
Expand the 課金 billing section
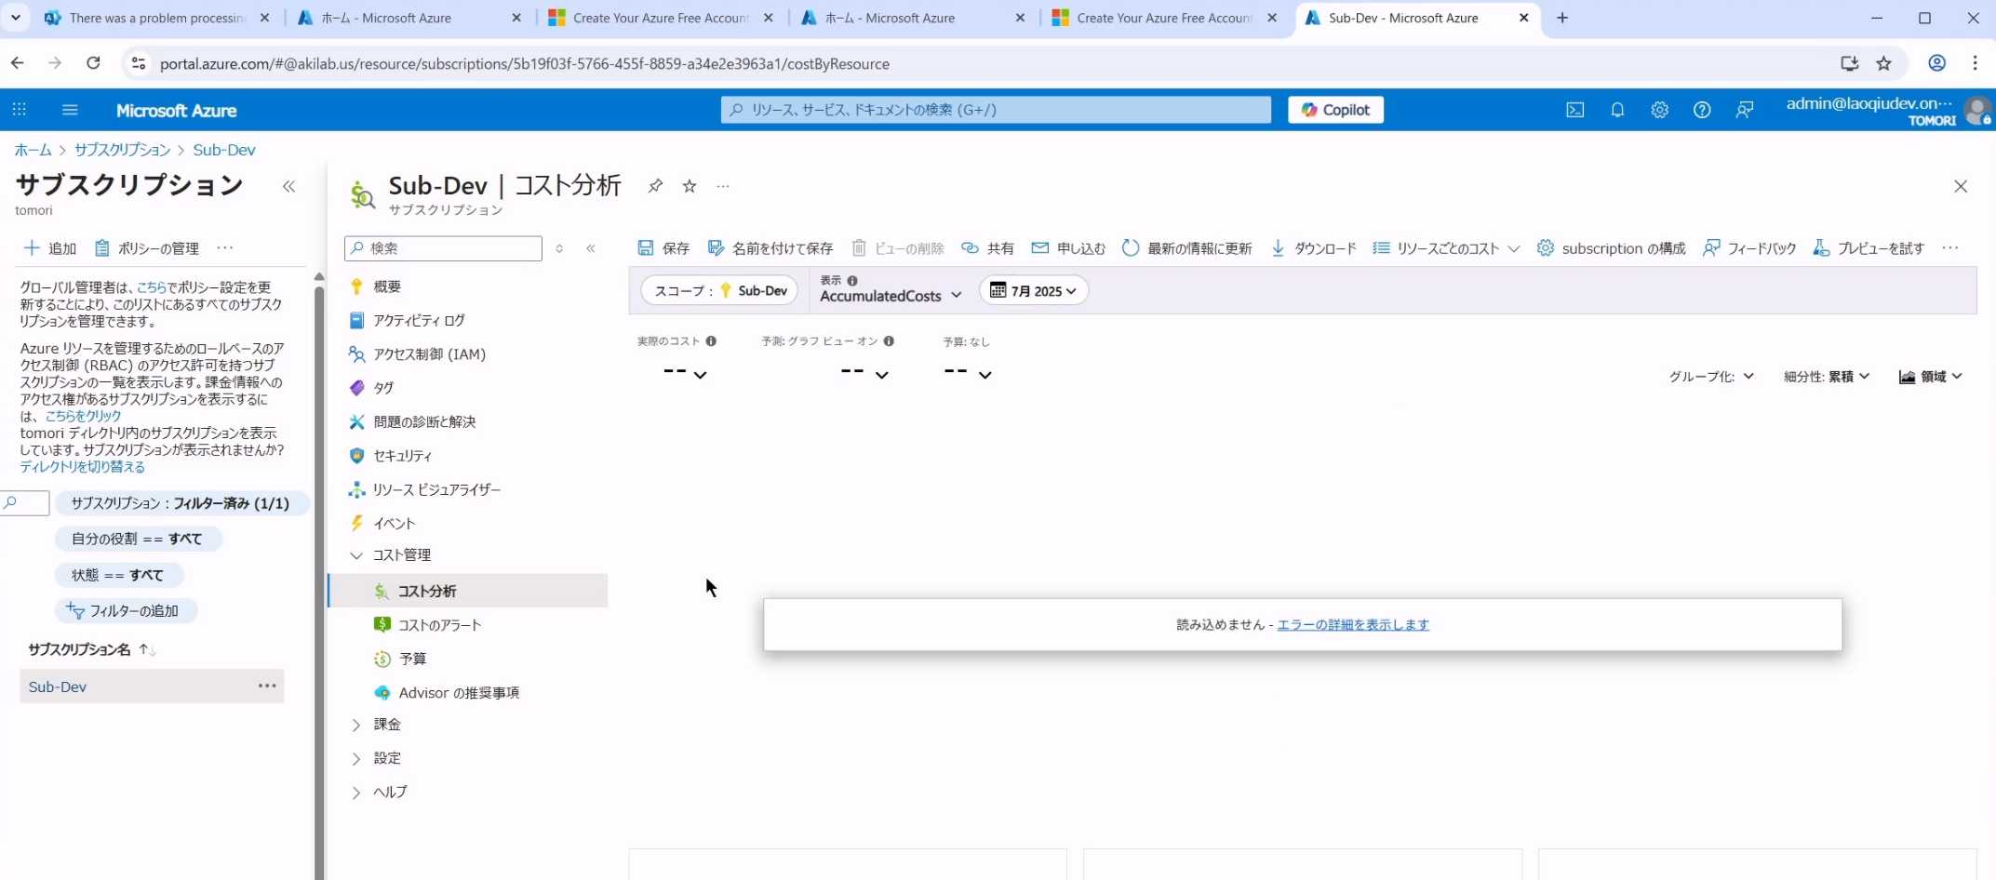point(356,725)
